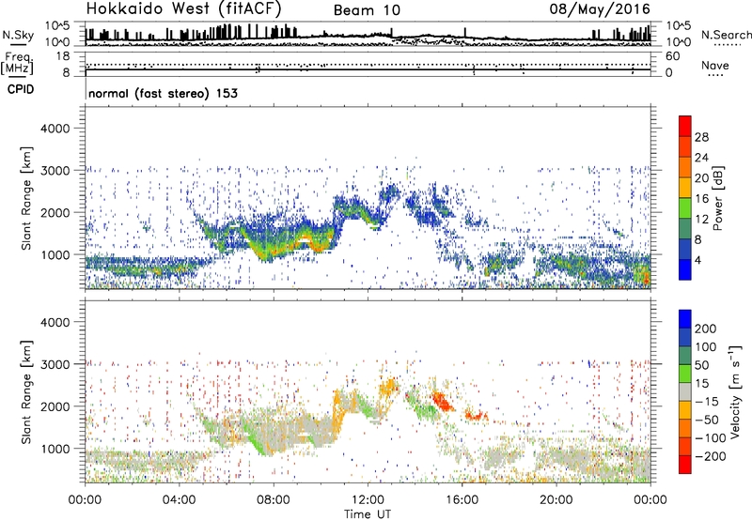
Task: Click the 'Freq. [MHz]' axis label
Action: 17,64
